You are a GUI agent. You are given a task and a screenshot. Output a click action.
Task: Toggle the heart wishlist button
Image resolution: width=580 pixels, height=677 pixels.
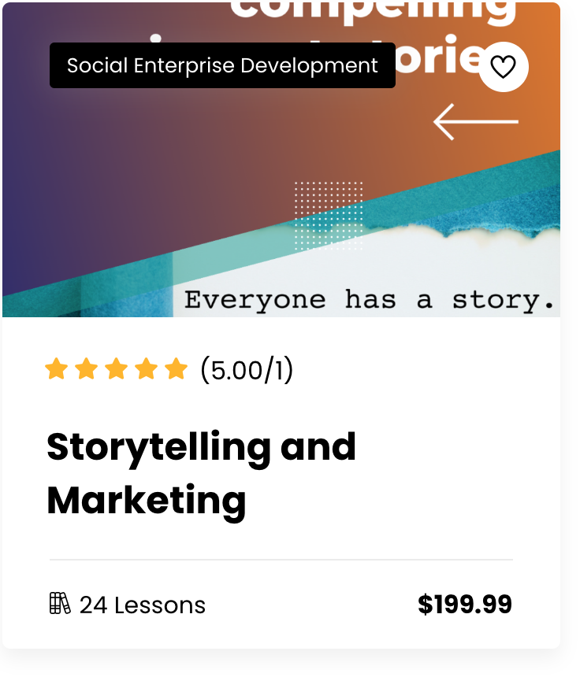click(504, 67)
